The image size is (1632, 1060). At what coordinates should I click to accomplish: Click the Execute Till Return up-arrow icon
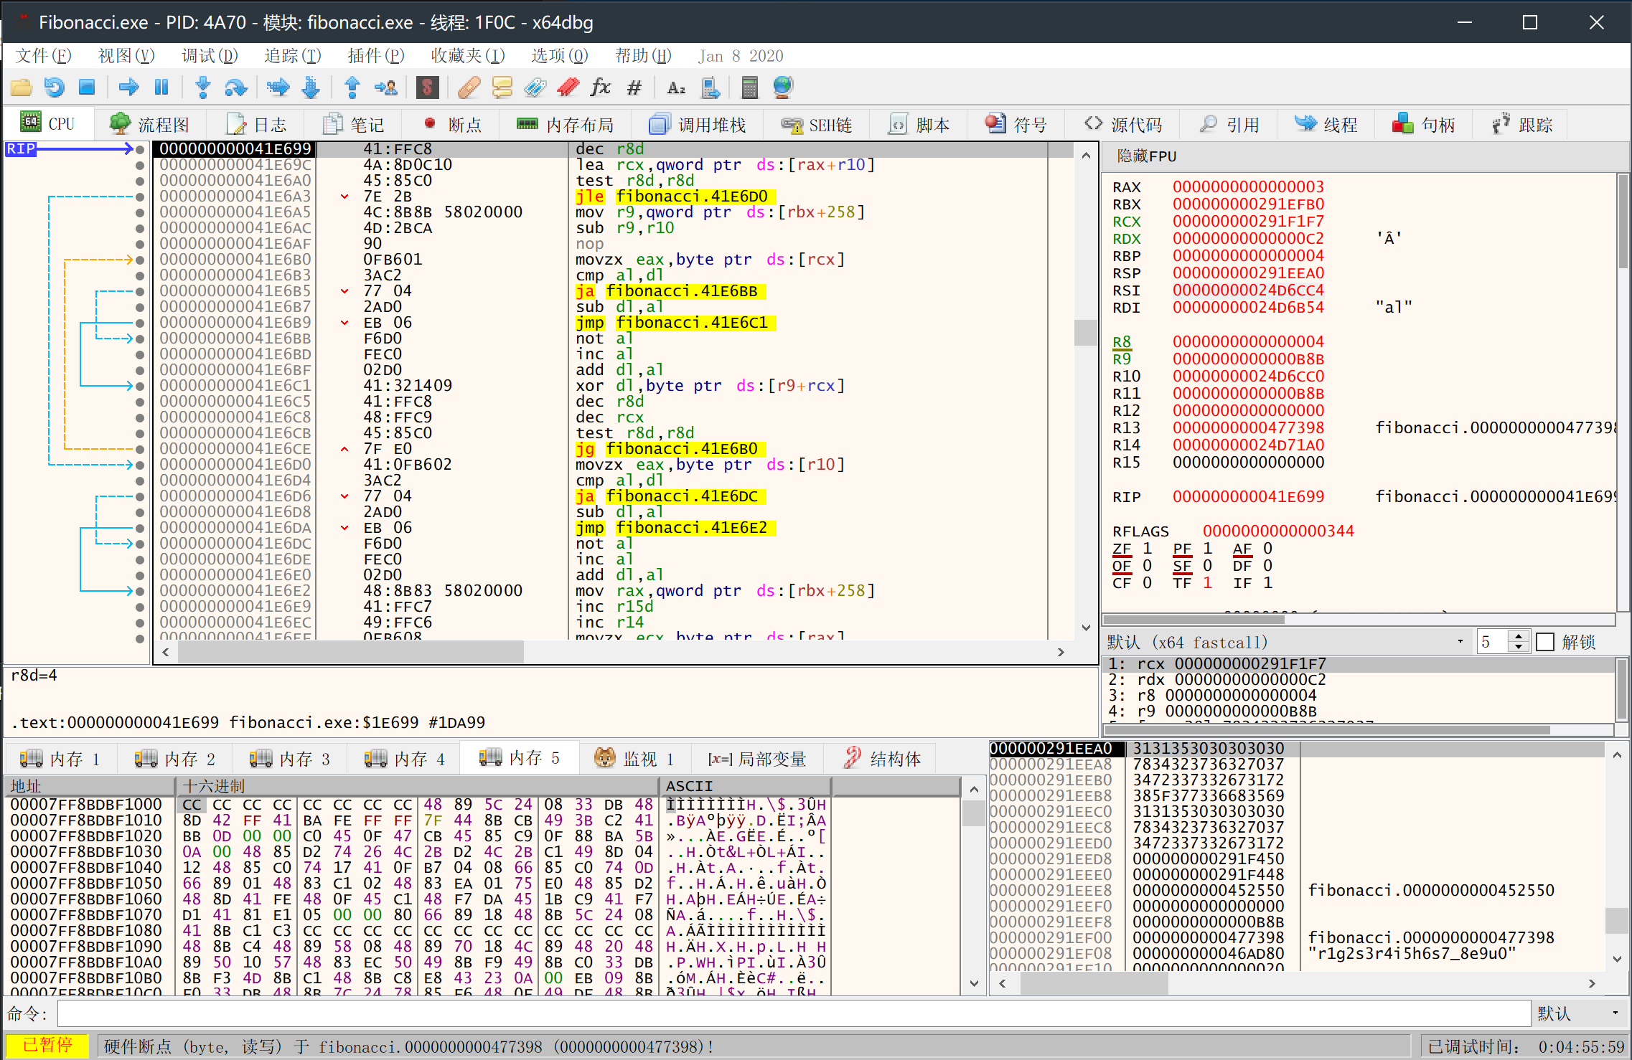[352, 87]
